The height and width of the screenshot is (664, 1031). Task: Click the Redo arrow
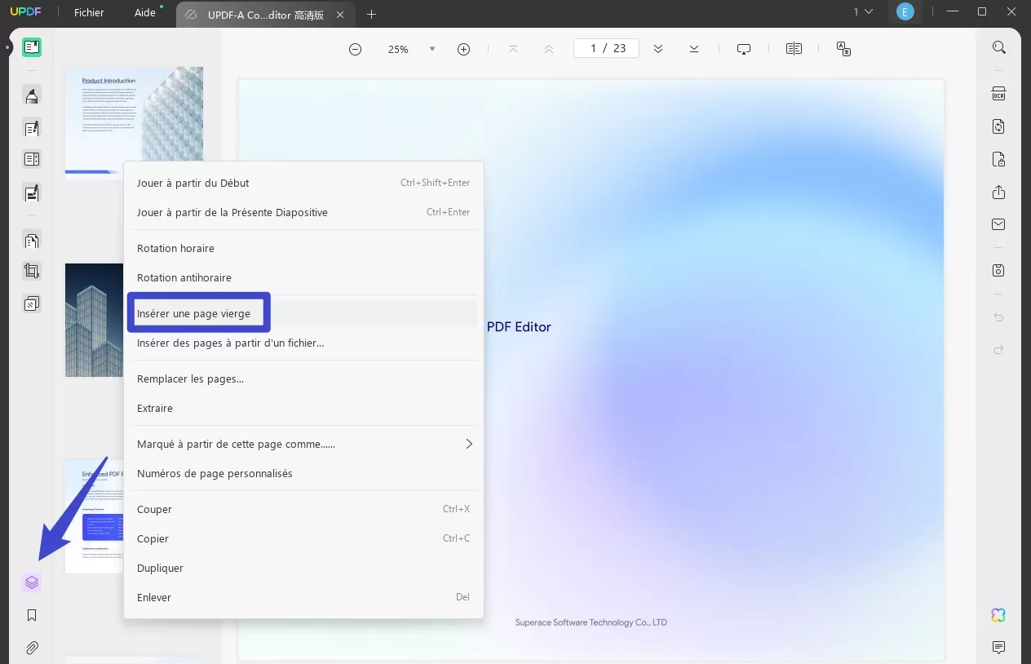(998, 349)
